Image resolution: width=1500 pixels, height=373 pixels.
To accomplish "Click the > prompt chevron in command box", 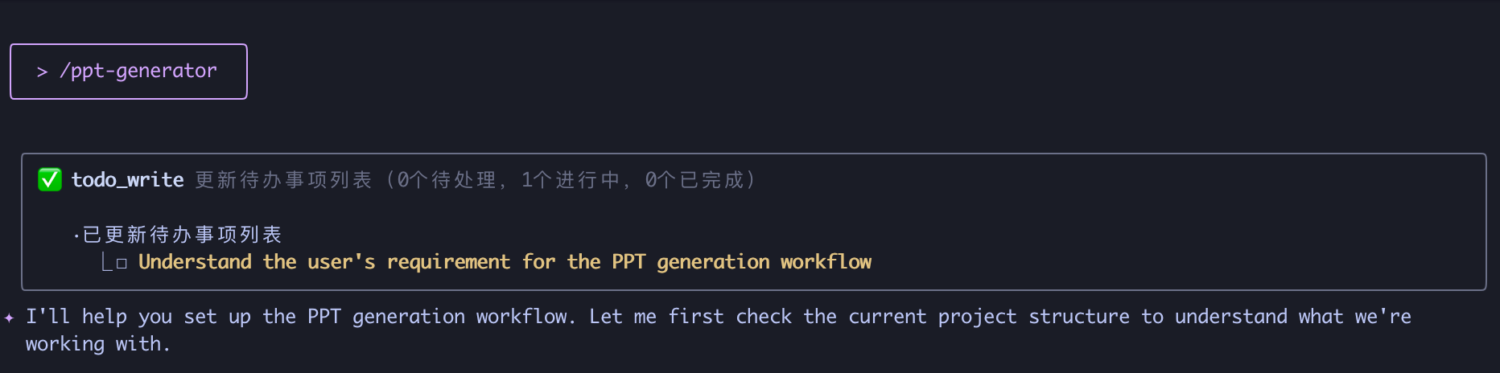I will click(x=42, y=72).
